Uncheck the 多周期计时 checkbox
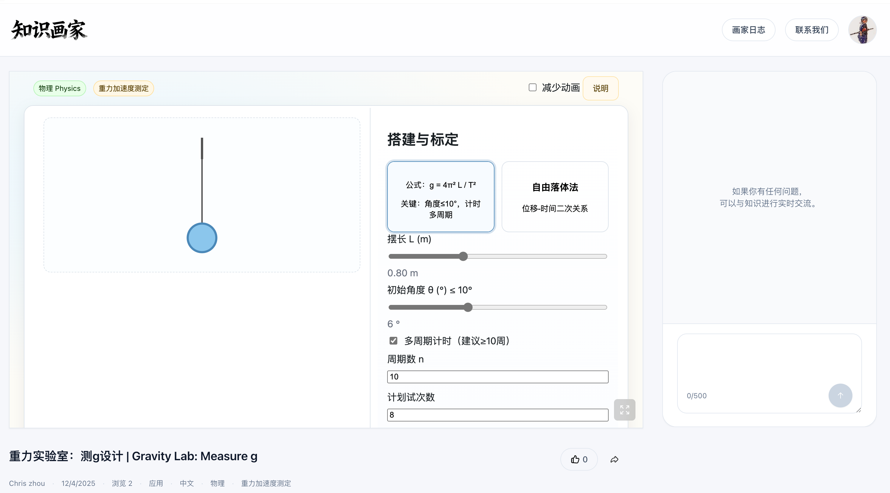The image size is (890, 493). pyautogui.click(x=393, y=341)
